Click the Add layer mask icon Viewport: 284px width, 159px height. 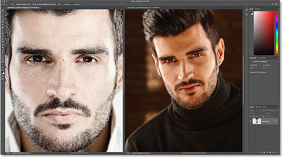(264, 153)
